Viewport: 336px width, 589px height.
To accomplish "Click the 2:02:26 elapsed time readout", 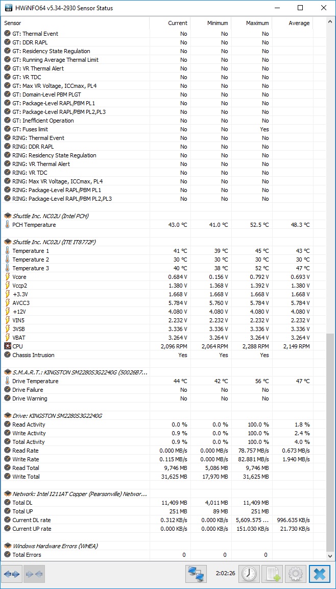I will (x=226, y=574).
